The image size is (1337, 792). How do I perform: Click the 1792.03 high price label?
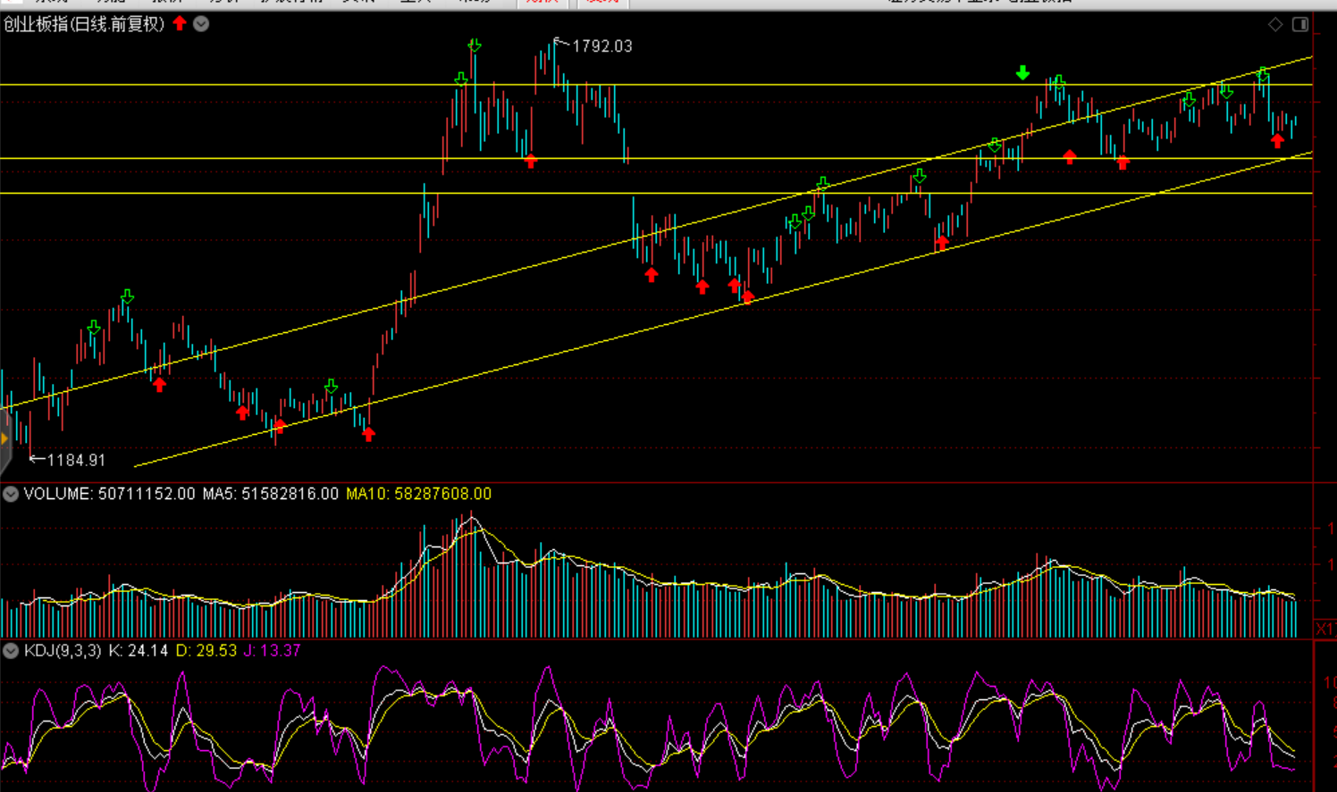tap(601, 46)
